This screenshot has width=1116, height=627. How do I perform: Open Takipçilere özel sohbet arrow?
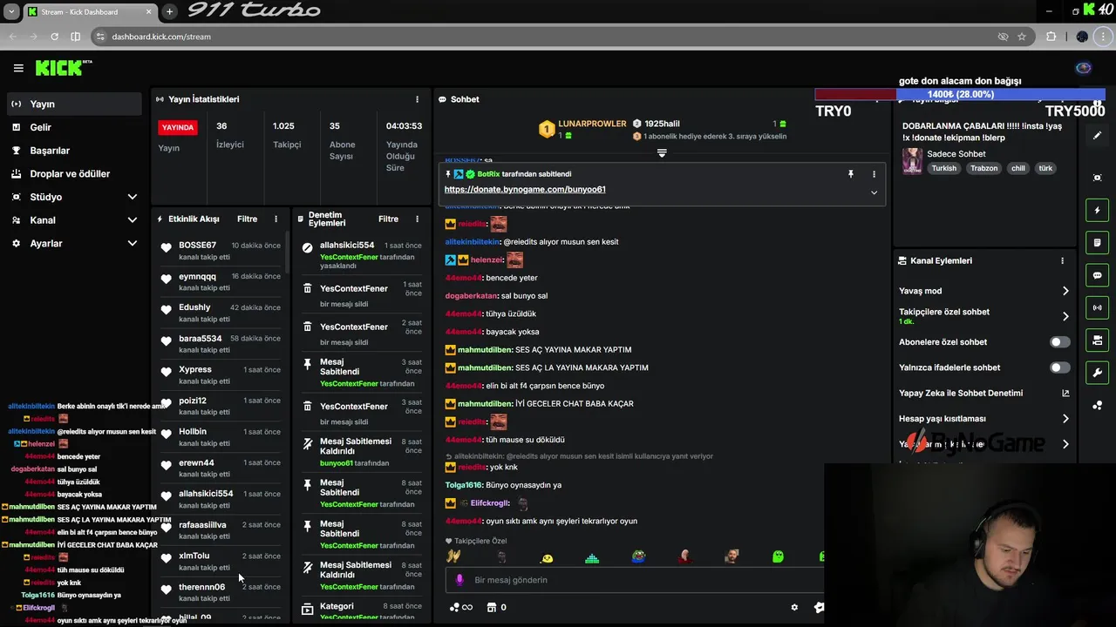tap(1065, 316)
